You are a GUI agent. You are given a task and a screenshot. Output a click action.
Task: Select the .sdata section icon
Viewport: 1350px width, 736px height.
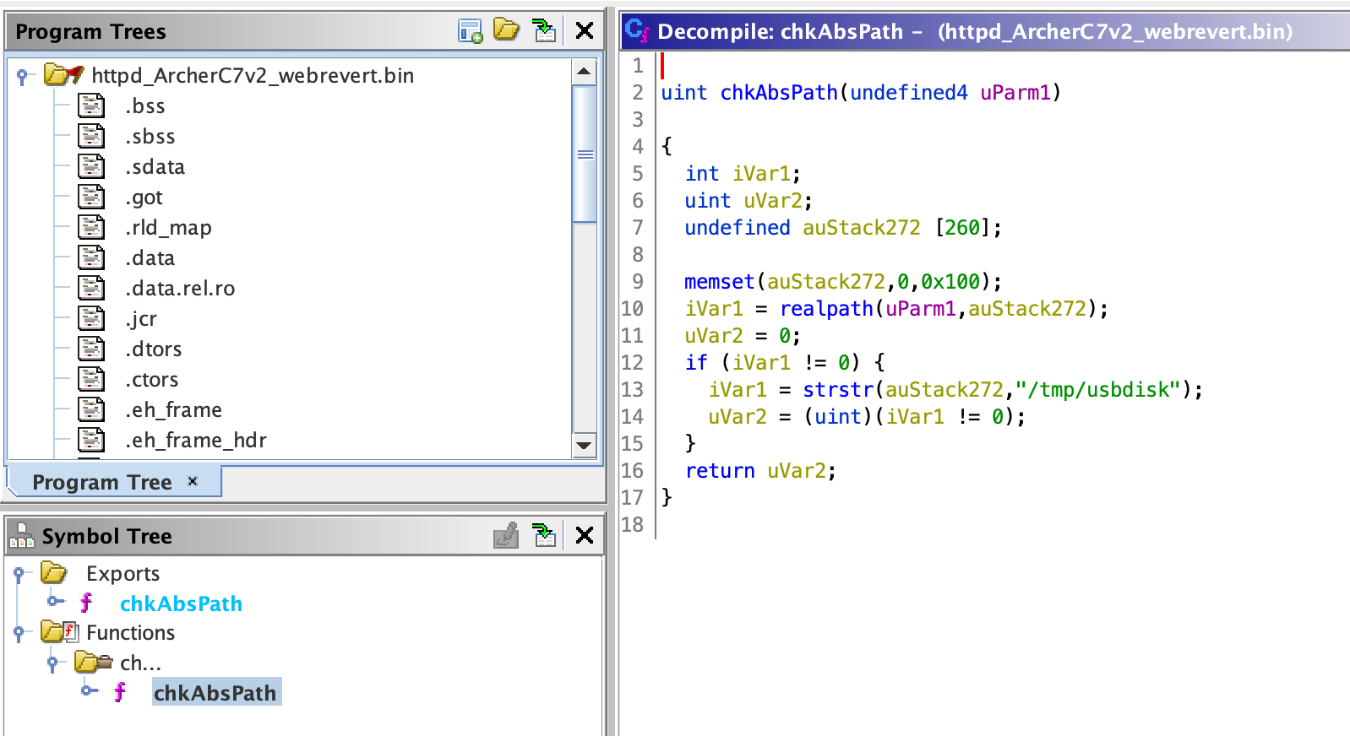91,166
